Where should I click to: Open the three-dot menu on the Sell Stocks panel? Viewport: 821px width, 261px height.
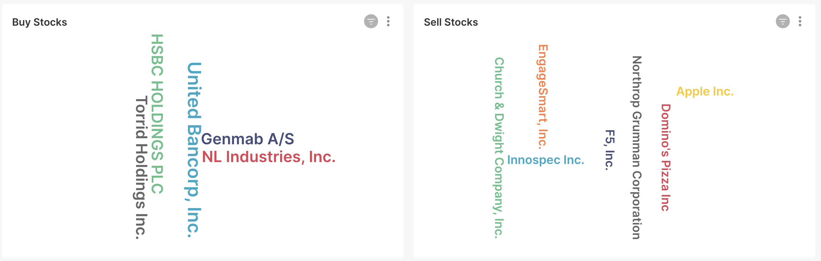click(800, 22)
